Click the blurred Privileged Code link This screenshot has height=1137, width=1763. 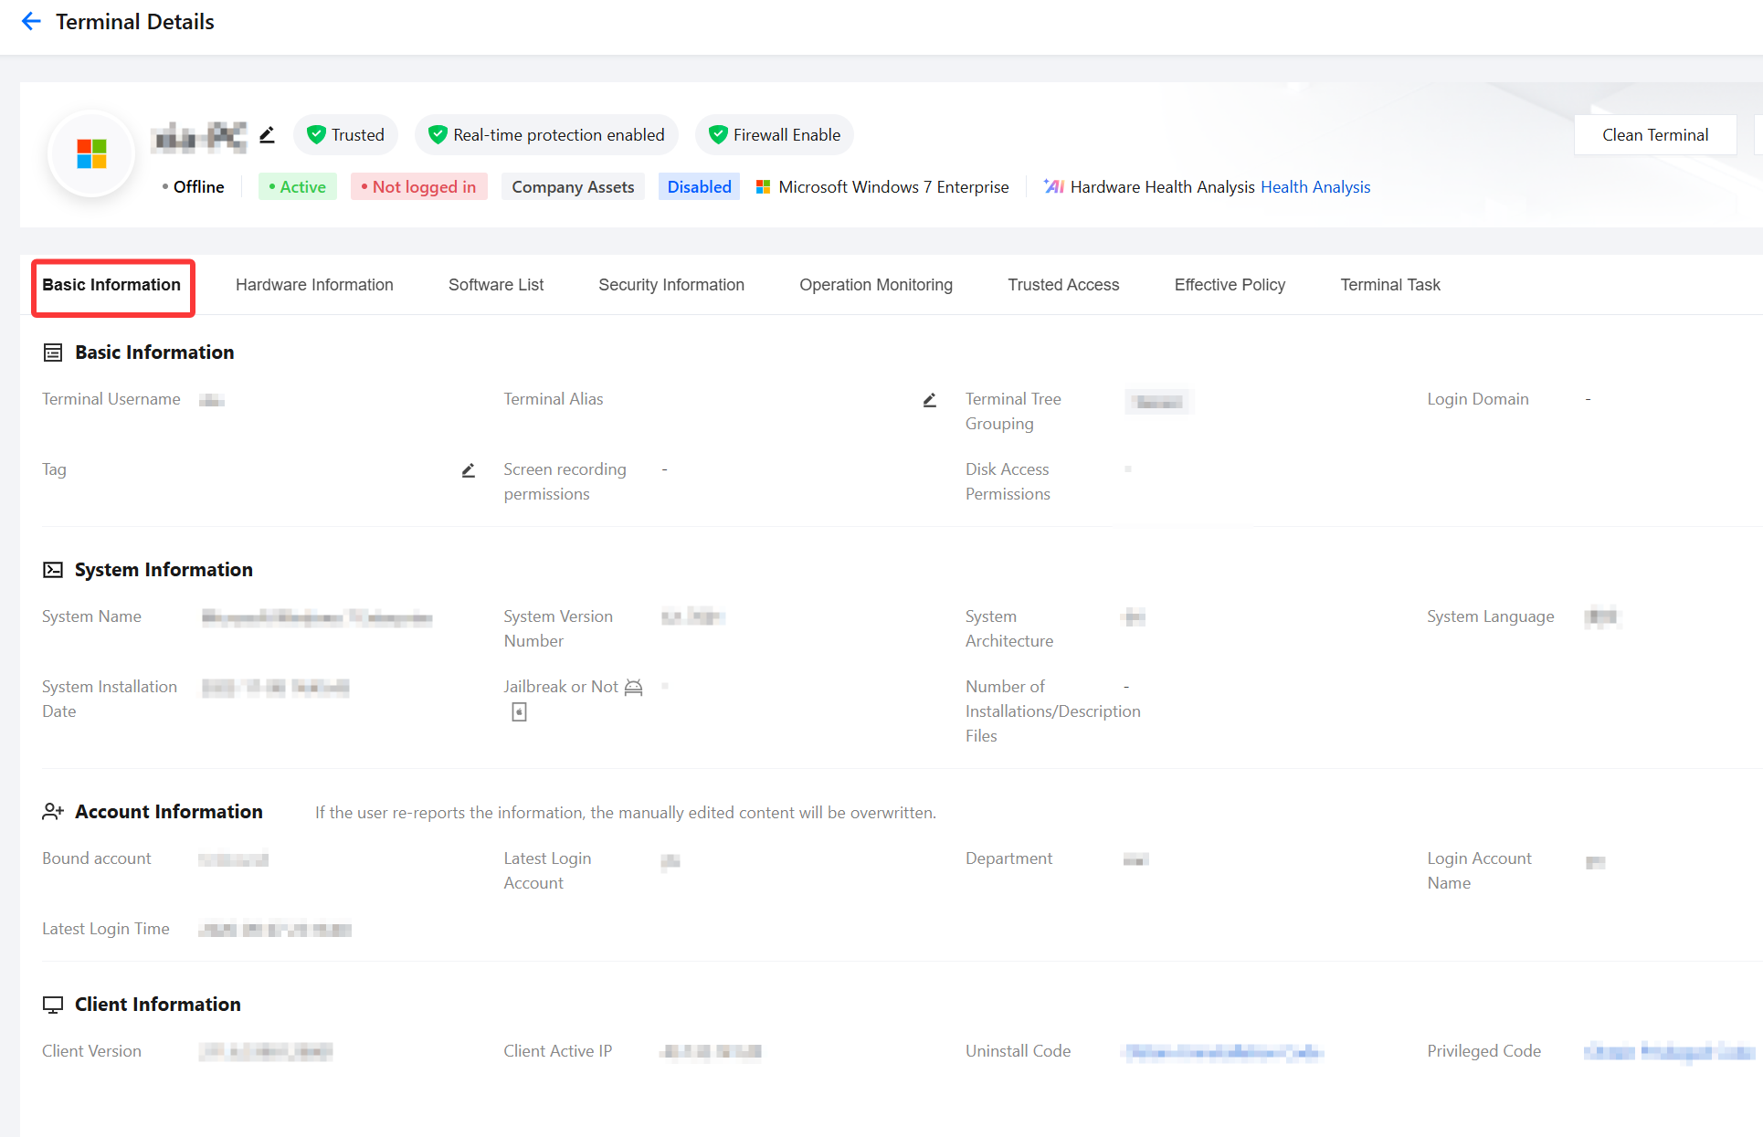coord(1669,1052)
